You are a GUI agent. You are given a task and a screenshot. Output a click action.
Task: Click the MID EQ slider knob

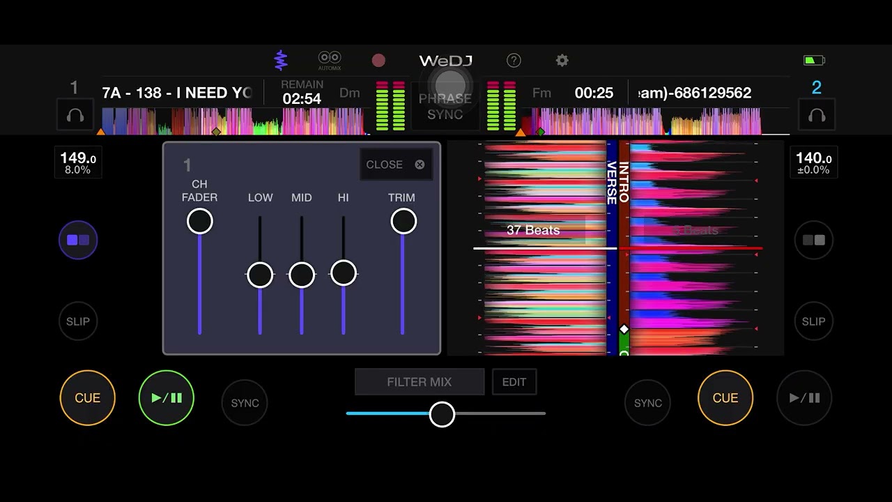click(302, 275)
